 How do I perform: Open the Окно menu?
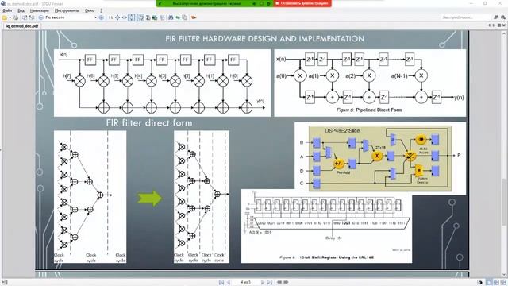[90, 10]
